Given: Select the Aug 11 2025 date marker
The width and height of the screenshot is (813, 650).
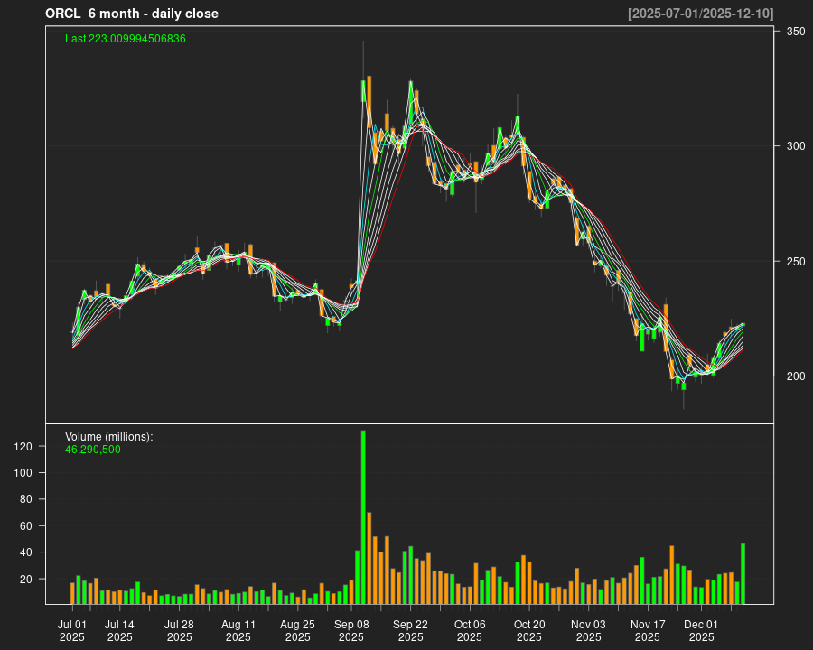Looking at the screenshot, I should pos(238,630).
